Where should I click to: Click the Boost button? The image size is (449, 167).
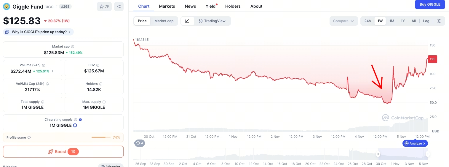[x=63, y=152]
